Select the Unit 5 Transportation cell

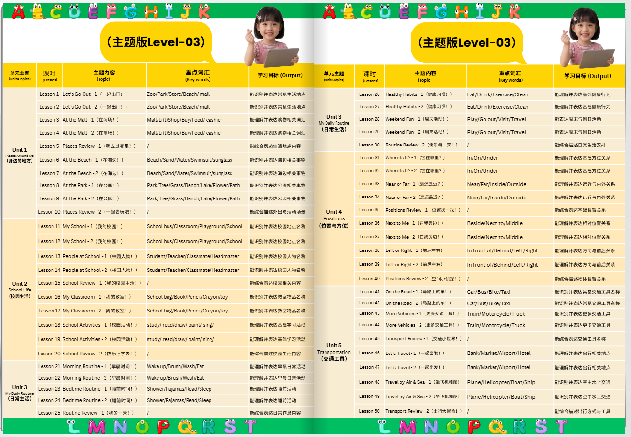pos(334,352)
